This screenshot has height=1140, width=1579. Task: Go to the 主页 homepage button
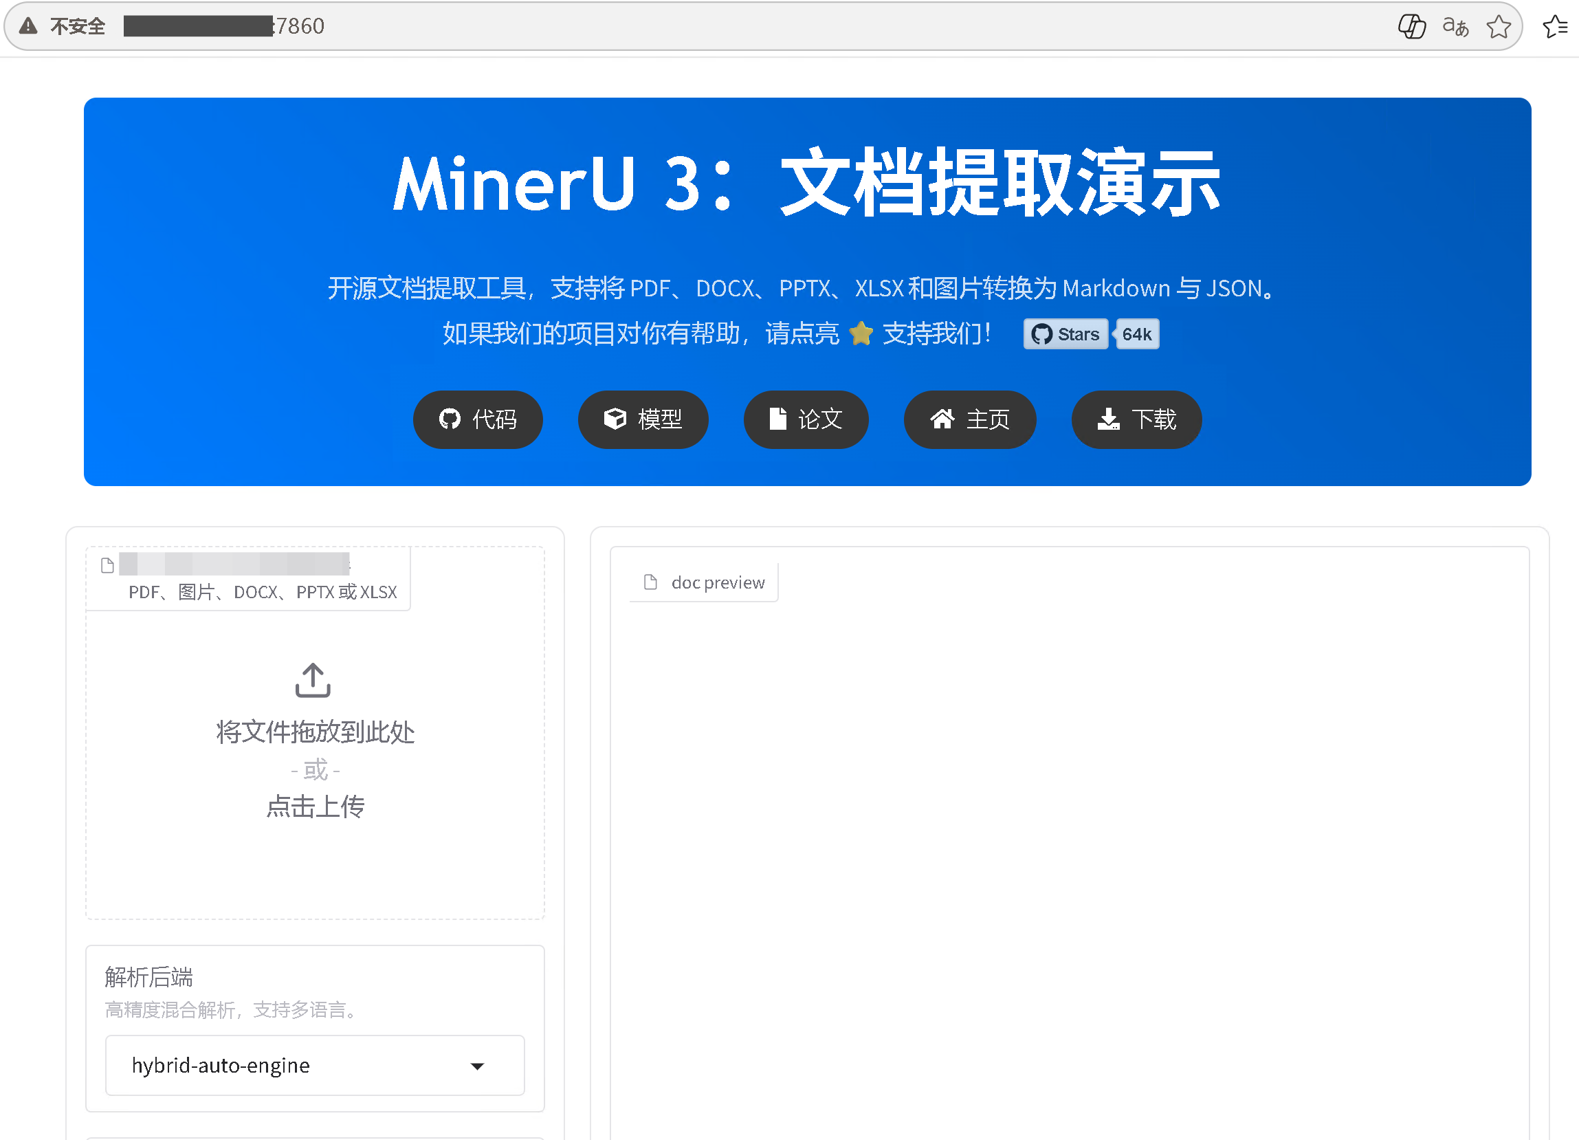[x=969, y=419]
